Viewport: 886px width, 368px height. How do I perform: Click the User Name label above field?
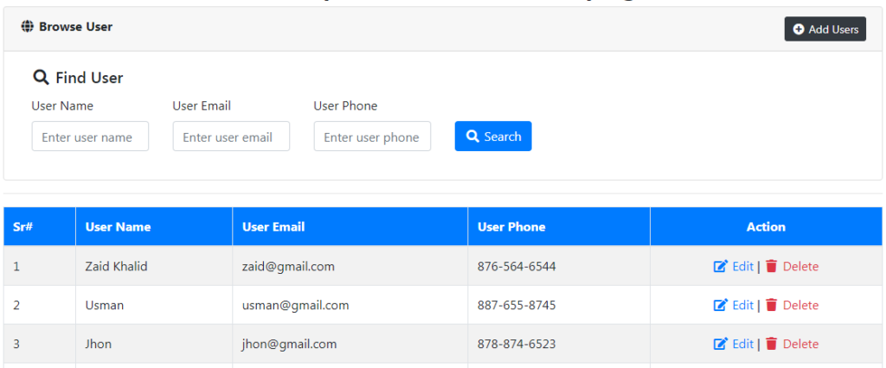[62, 105]
